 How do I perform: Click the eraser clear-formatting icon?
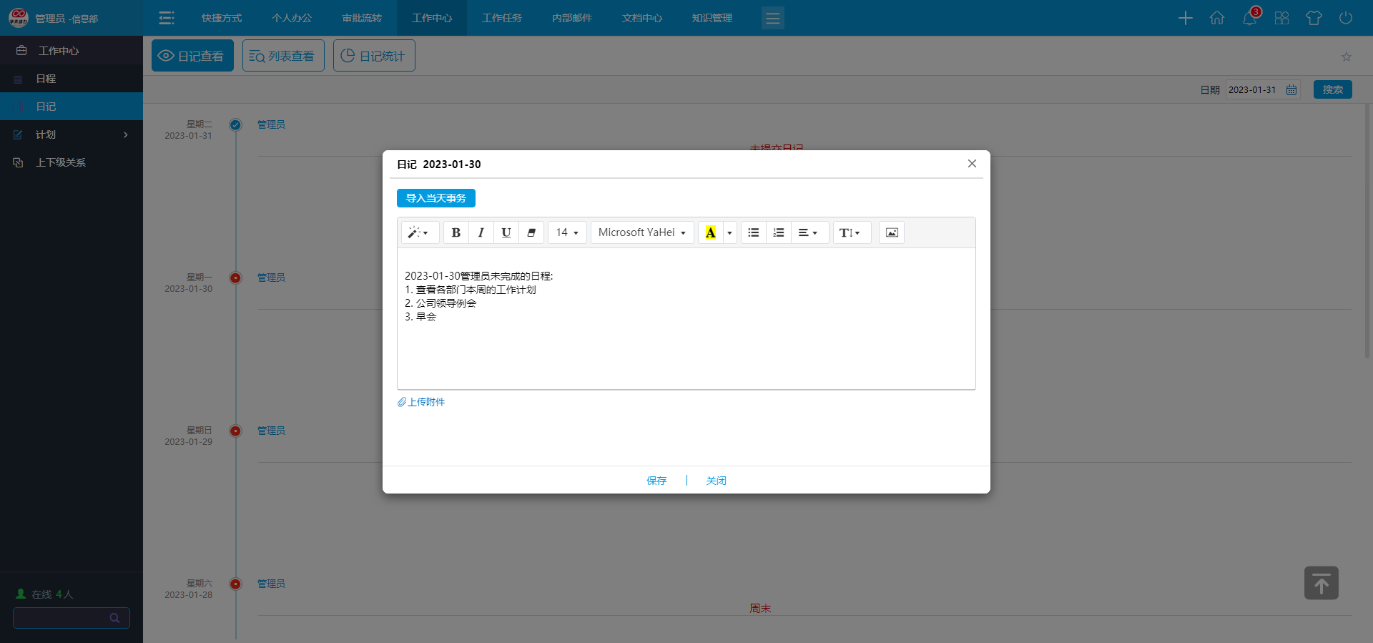pyautogui.click(x=531, y=232)
